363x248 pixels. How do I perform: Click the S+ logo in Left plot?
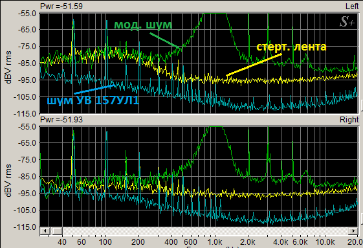[347, 21]
